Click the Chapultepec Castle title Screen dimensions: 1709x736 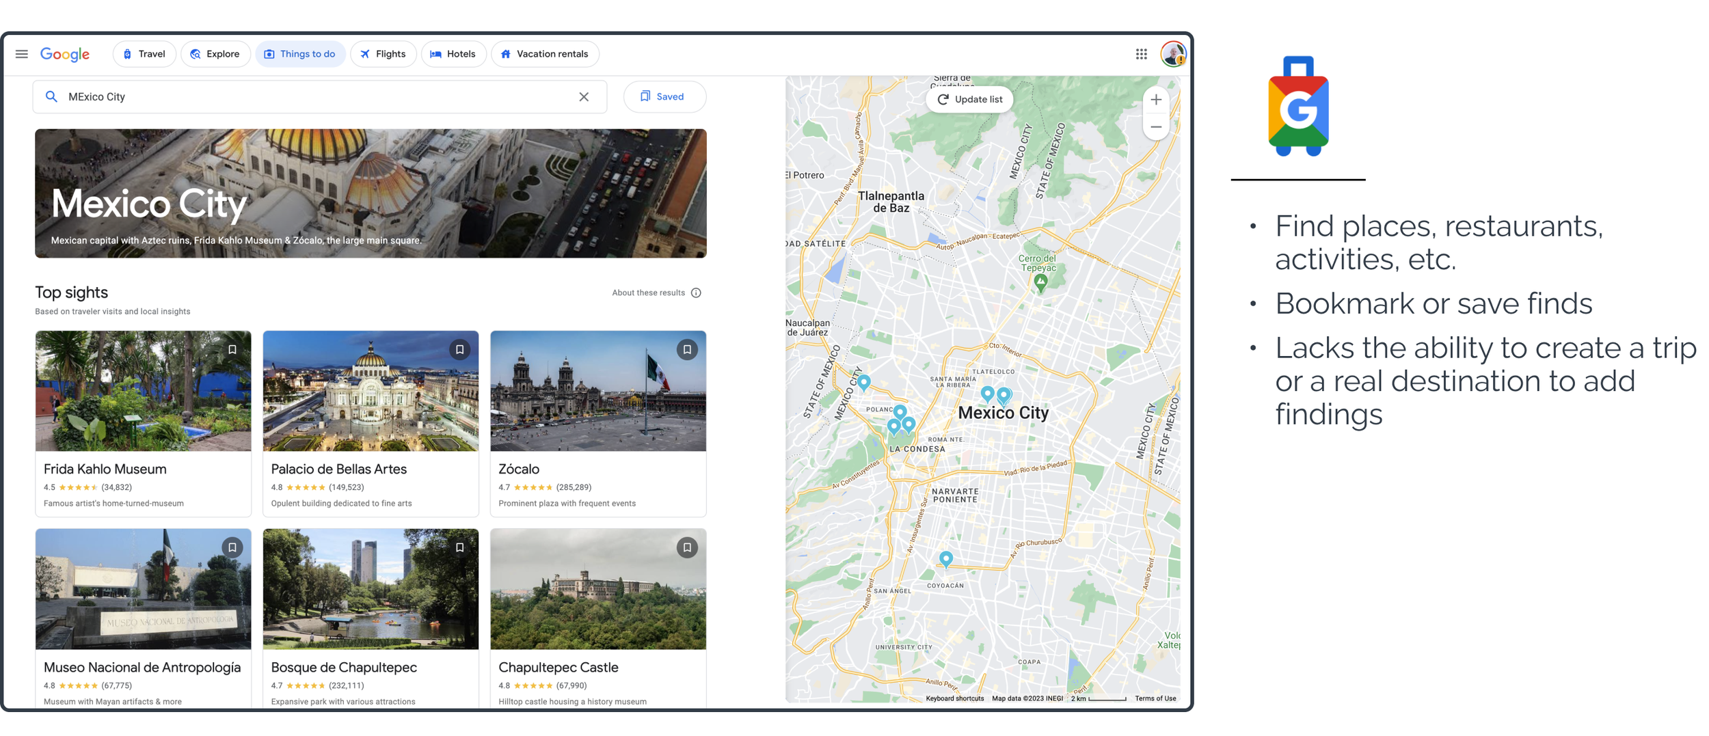tap(559, 668)
